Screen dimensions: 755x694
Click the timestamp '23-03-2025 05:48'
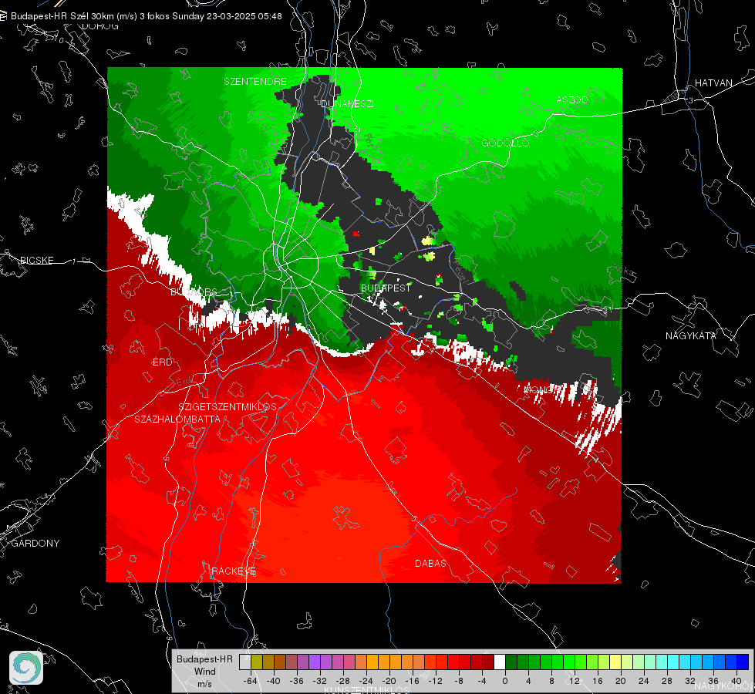pyautogui.click(x=244, y=16)
